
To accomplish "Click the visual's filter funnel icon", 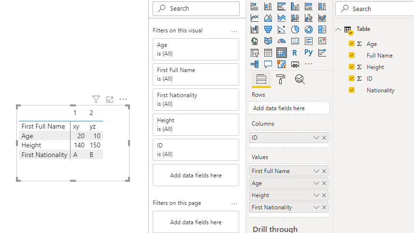I will tap(96, 99).
